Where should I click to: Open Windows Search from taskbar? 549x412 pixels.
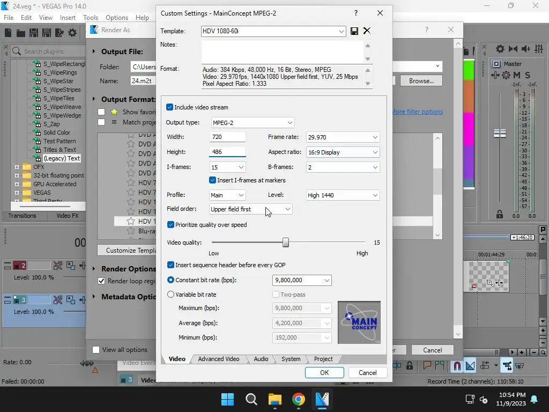[x=251, y=399]
